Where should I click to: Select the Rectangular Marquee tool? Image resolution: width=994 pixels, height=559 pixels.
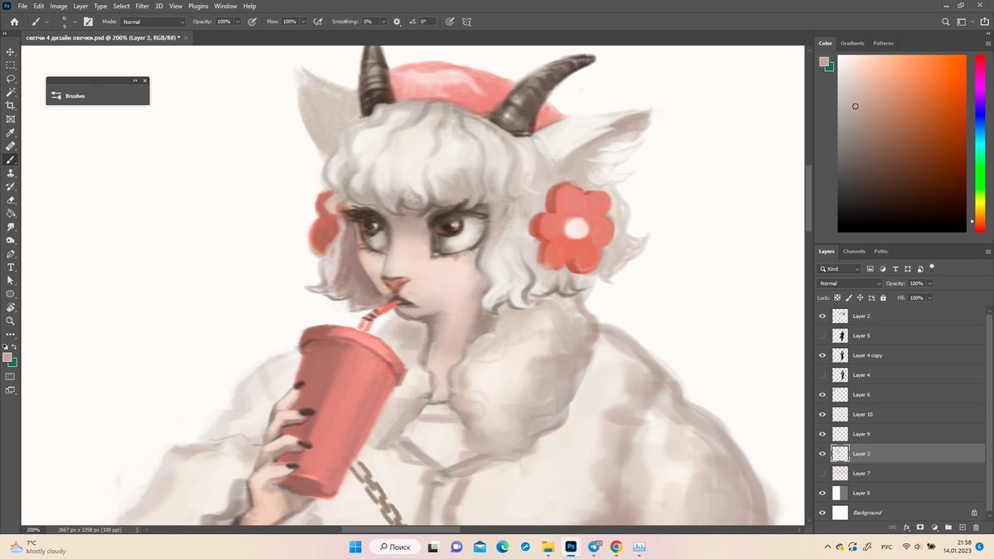coord(11,65)
